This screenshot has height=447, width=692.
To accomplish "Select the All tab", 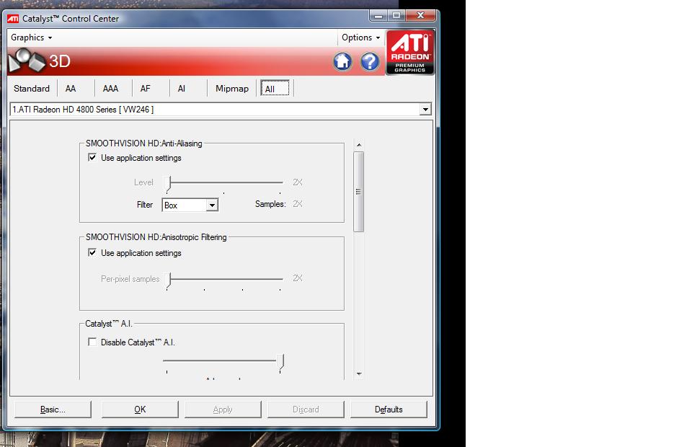I will [275, 88].
